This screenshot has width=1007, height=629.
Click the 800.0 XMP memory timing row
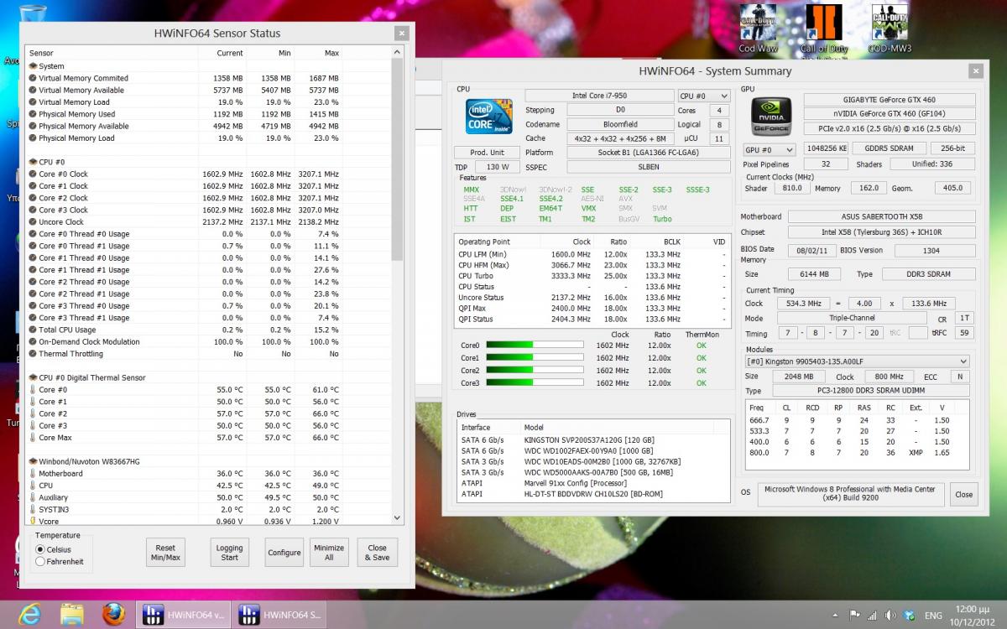point(857,453)
